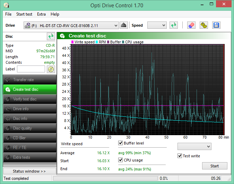Click the Start speed value 16.03 X

103,161
